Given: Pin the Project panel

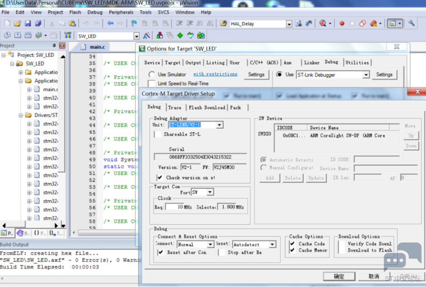Looking at the screenshot, I should (54, 46).
